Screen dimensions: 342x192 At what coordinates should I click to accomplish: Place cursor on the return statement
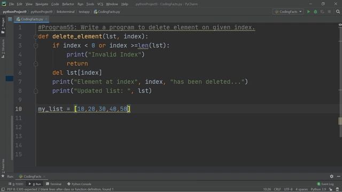[x=77, y=63]
